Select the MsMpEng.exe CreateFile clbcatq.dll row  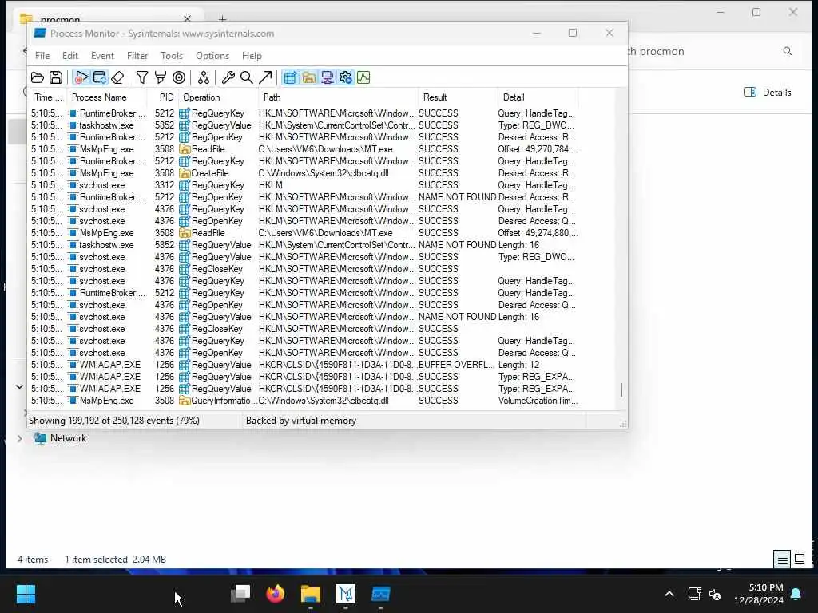tap(304, 173)
